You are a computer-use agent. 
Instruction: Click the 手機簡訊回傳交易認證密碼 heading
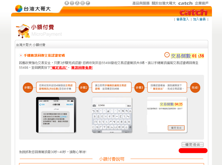point(44,55)
